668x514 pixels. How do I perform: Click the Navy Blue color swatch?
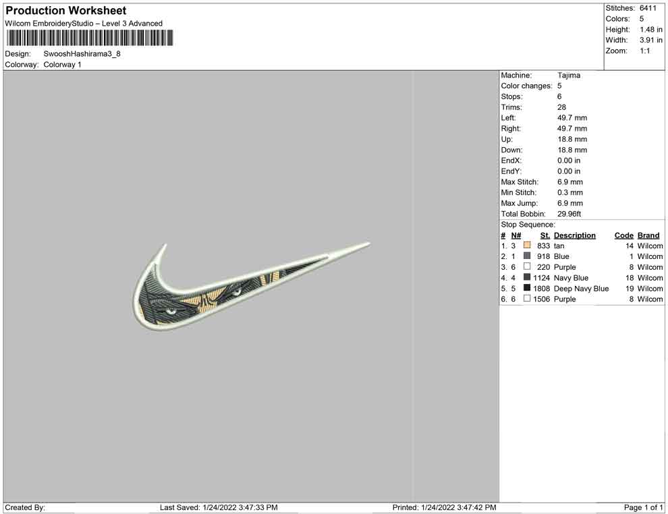(527, 277)
